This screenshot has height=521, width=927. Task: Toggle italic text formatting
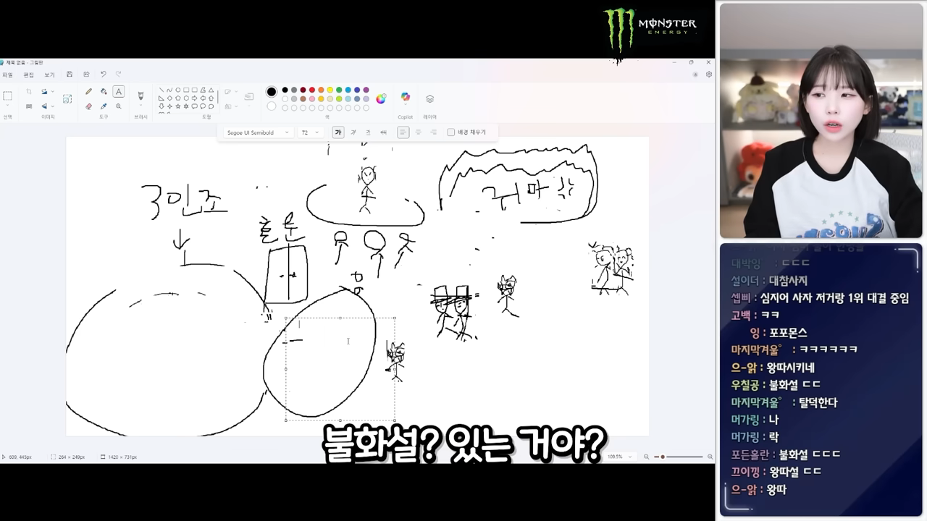tap(353, 132)
